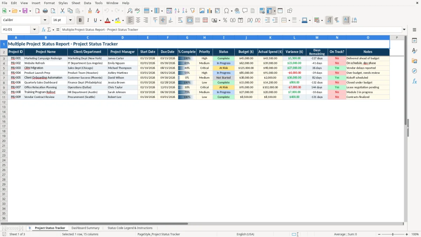Open the Sheet menu

click(76, 3)
